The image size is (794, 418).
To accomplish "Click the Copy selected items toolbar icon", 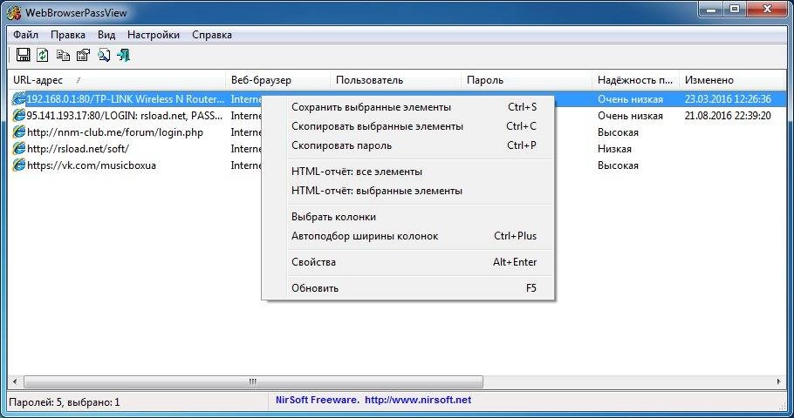I will (63, 55).
